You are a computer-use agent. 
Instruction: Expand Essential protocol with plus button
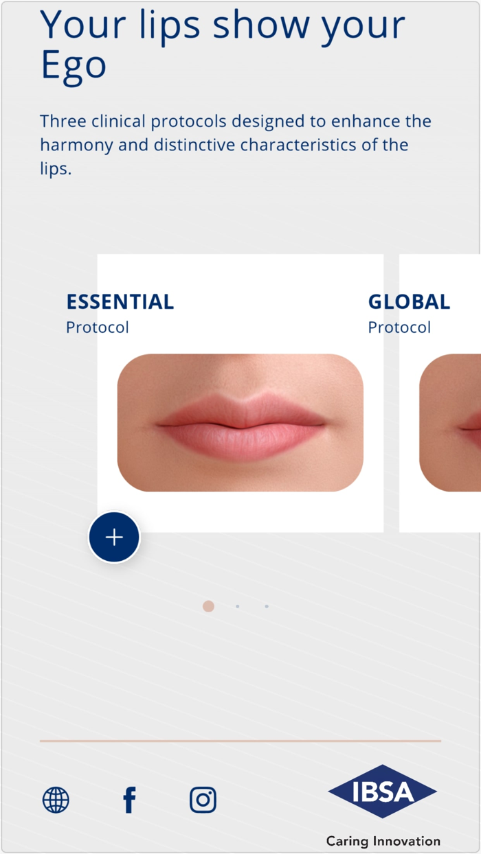(x=114, y=538)
